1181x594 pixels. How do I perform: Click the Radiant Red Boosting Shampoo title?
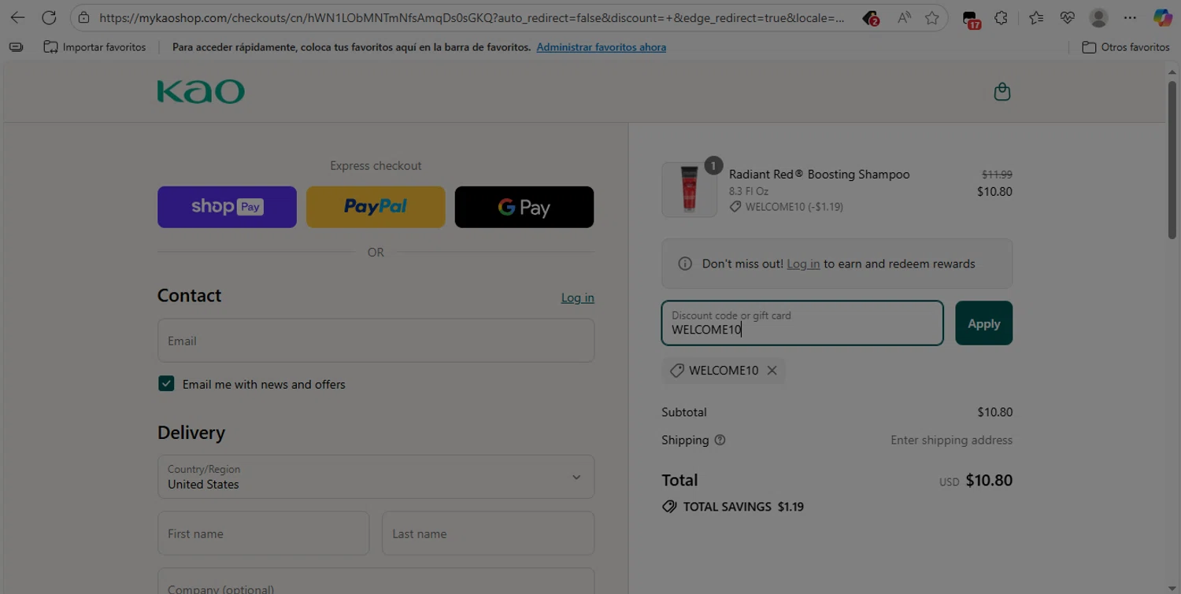pos(820,175)
